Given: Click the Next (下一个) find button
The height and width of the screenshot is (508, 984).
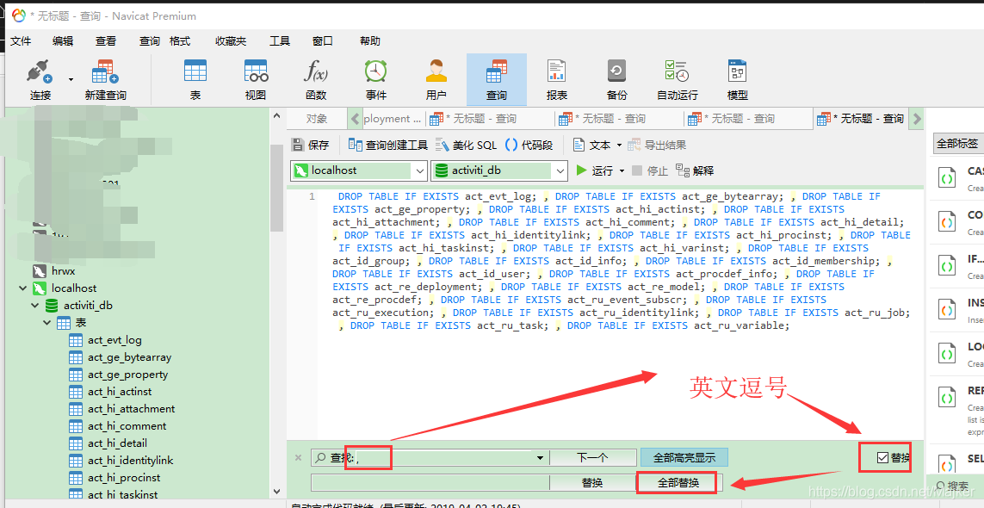Looking at the screenshot, I should [x=592, y=458].
